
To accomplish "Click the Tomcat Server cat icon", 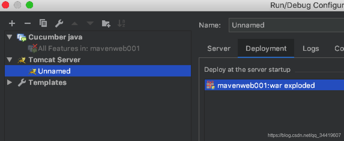I will (x=22, y=60).
